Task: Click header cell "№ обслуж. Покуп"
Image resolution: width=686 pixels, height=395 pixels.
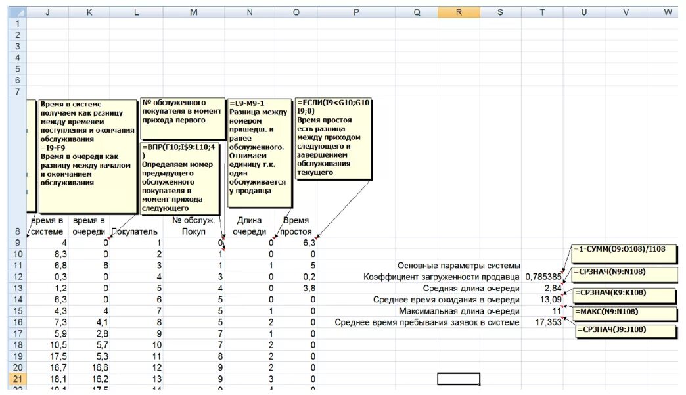Action: tap(193, 225)
